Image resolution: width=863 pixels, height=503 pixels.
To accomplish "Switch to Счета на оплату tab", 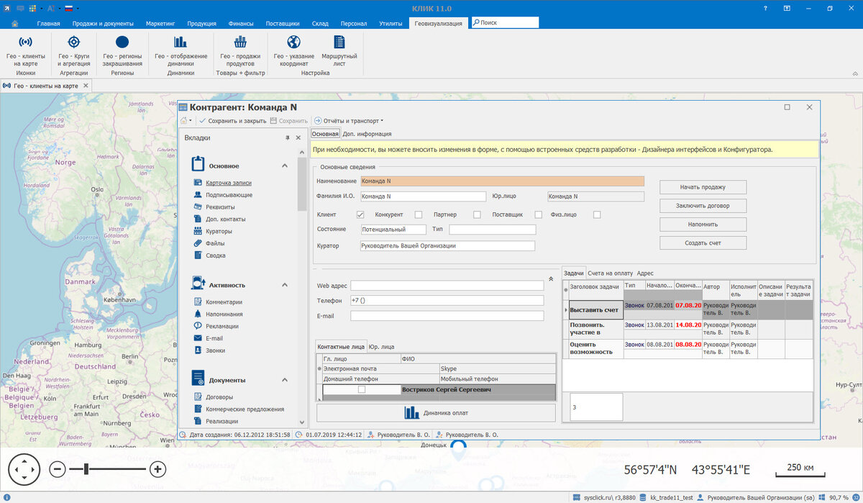I will tap(610, 273).
